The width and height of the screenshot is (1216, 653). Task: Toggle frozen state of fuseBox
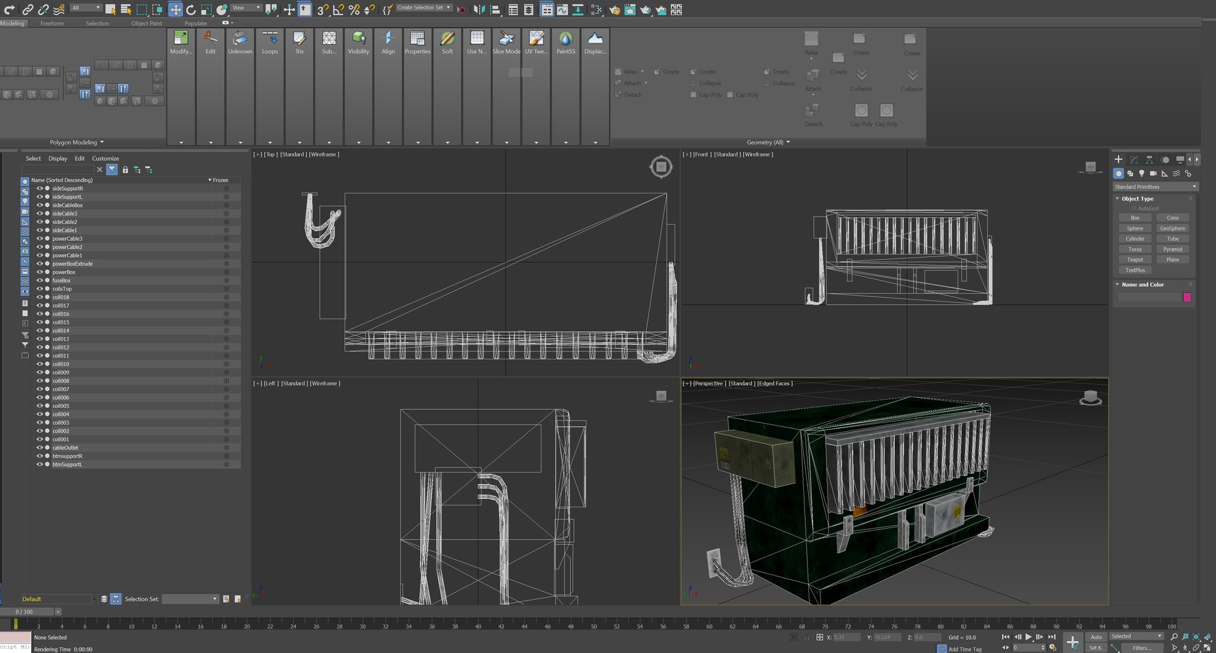coord(226,281)
